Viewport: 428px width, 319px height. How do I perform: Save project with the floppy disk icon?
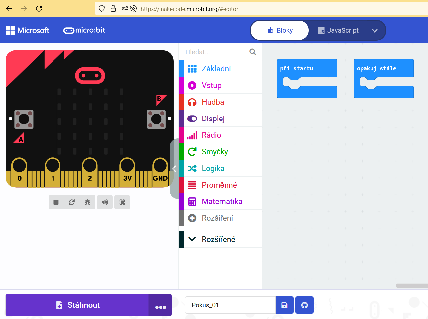click(284, 305)
